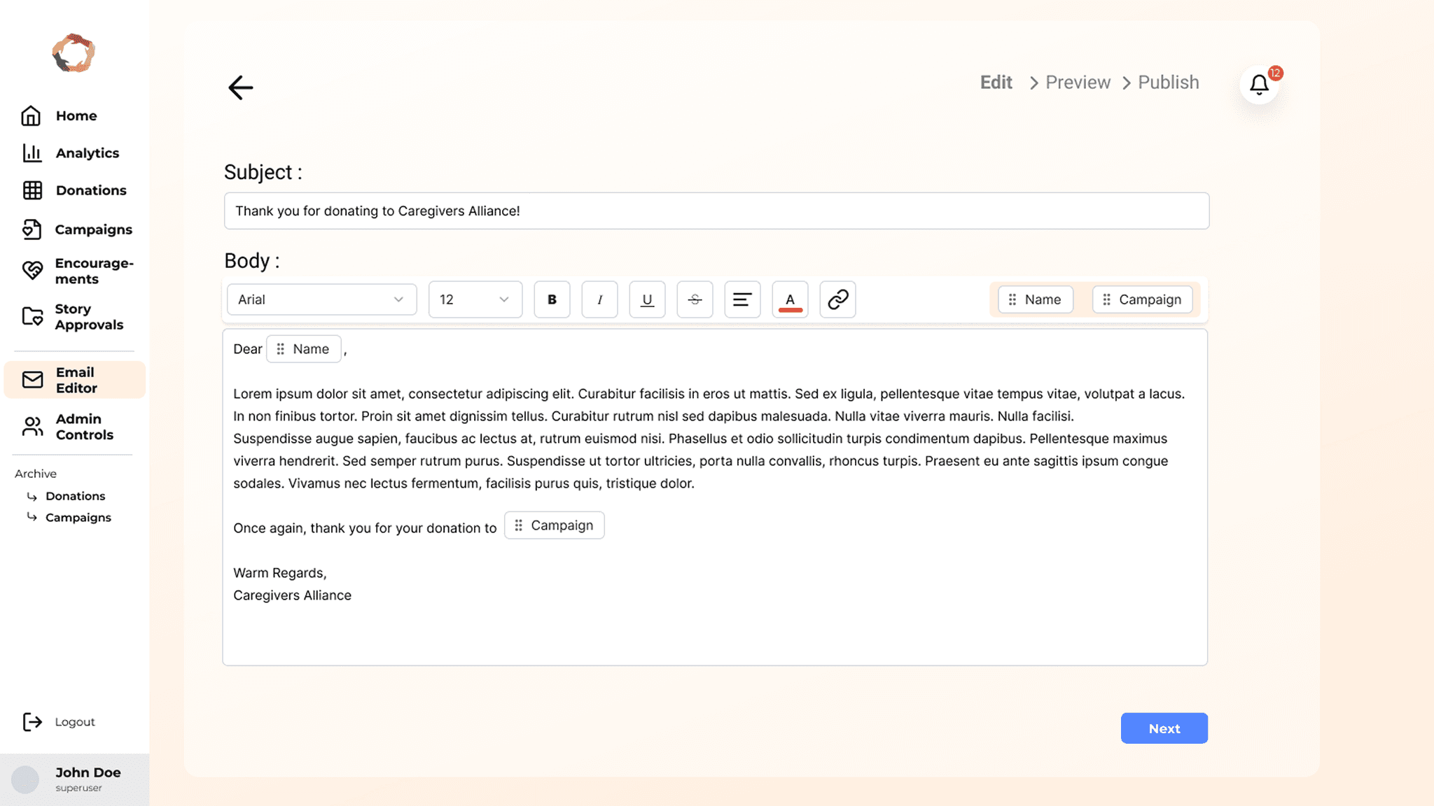Open Donations in the sidebar menu
Viewport: 1434px width, 806px height.
[x=90, y=190]
